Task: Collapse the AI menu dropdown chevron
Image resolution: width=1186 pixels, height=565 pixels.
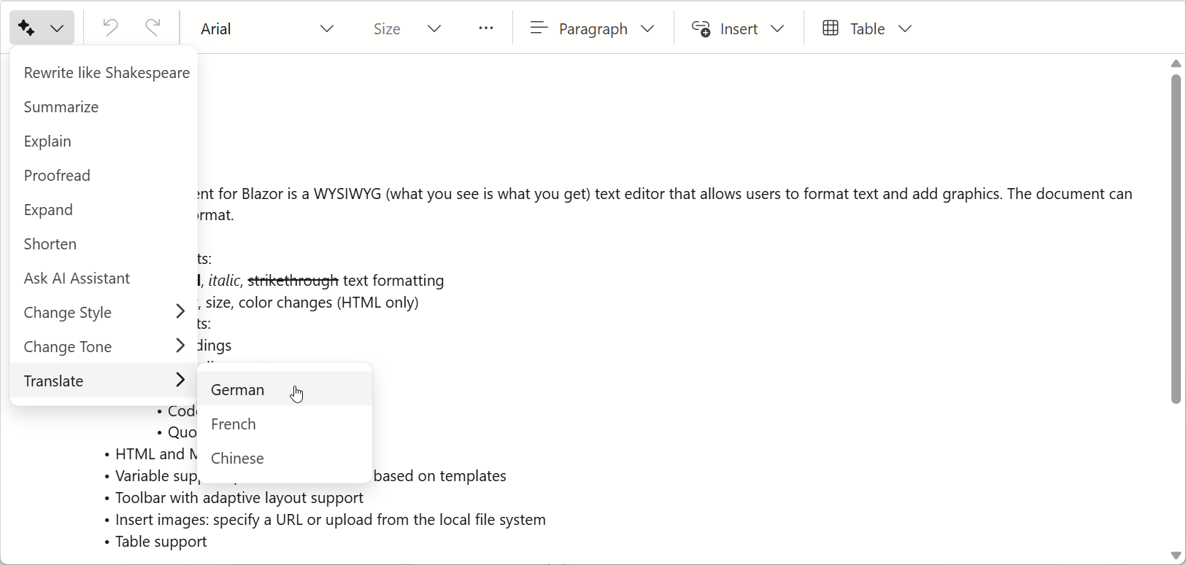Action: coord(57,28)
